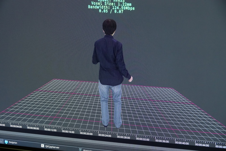Click the Konsole terminal icon in the taskbar

point(81,150)
